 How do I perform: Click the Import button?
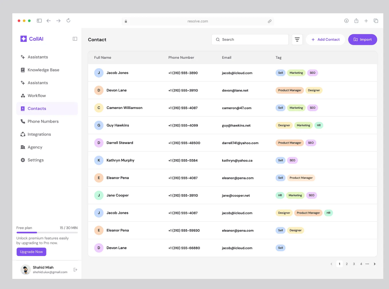click(x=363, y=40)
